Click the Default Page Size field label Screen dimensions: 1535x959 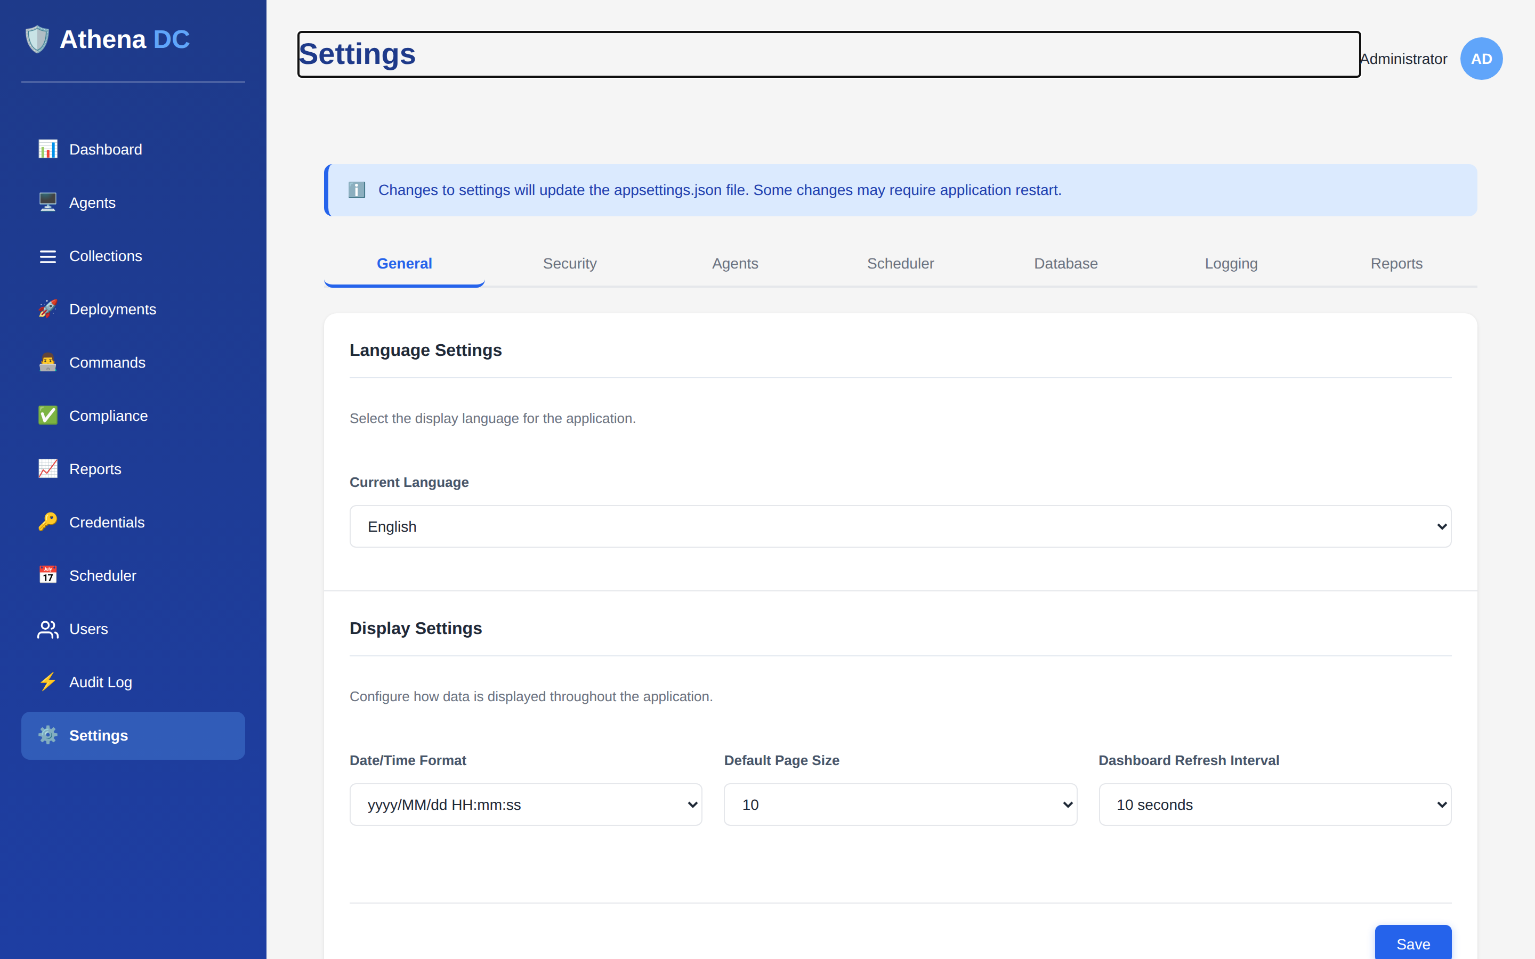pos(781,760)
